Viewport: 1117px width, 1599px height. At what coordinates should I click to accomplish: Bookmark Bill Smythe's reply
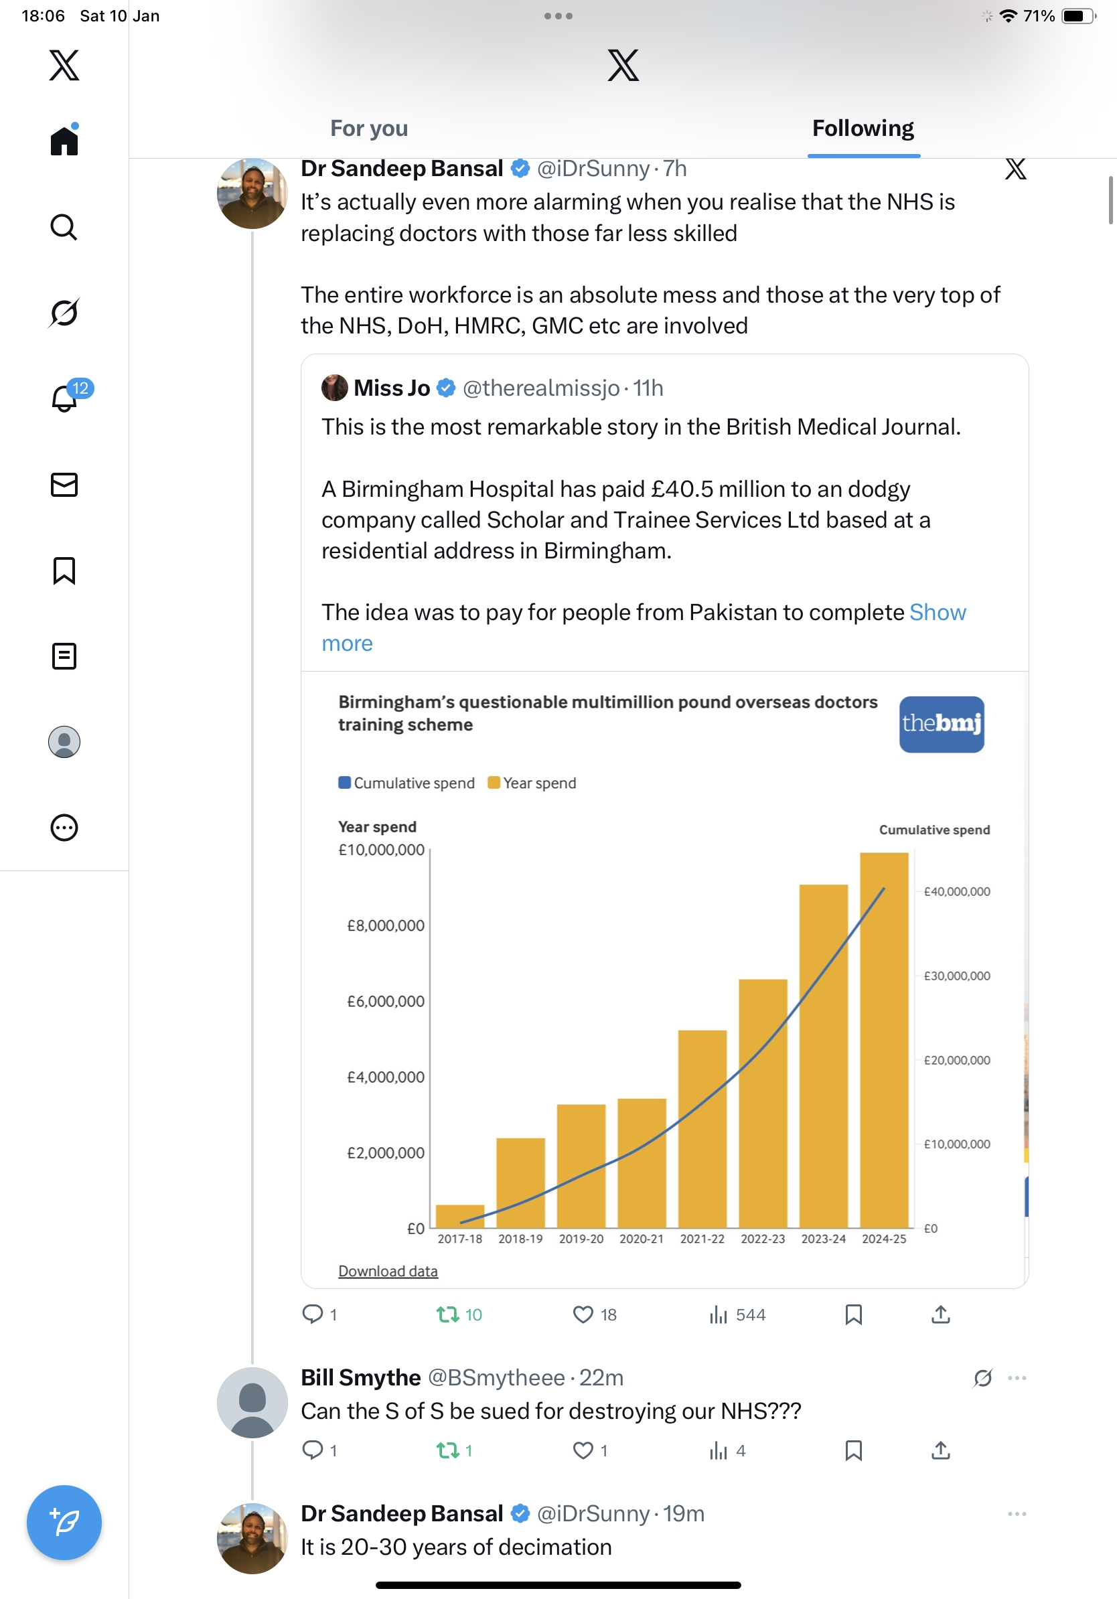(x=853, y=1450)
